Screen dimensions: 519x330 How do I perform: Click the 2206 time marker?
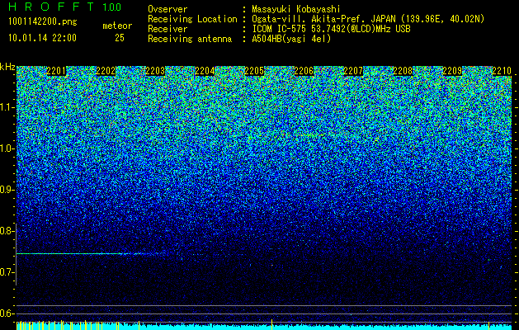point(304,71)
